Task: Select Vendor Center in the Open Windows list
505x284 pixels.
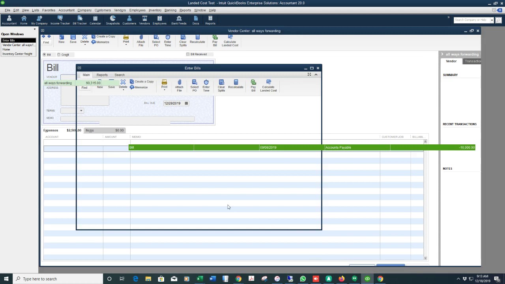Action: (19, 45)
